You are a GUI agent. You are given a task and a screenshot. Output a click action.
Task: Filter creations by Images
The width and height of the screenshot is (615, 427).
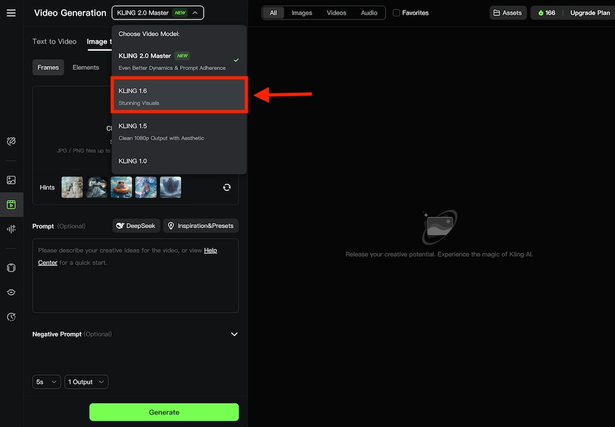pyautogui.click(x=302, y=13)
